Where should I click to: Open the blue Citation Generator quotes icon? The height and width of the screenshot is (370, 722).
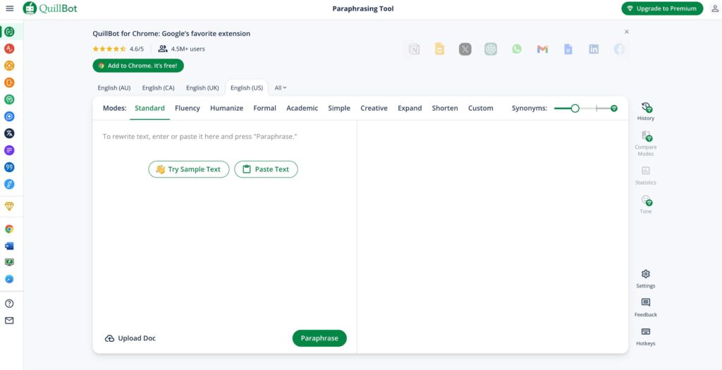(9, 167)
